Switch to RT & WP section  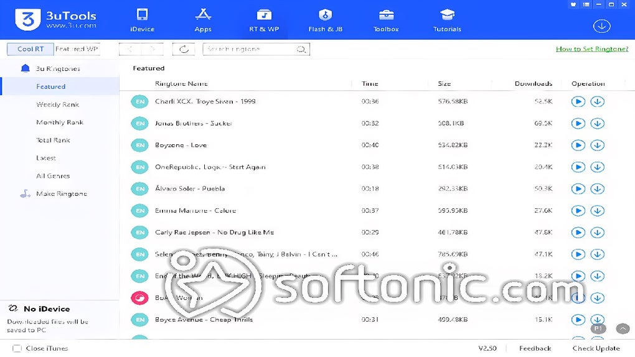point(264,20)
